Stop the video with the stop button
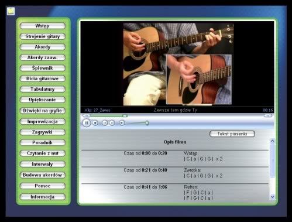 (x=95, y=123)
